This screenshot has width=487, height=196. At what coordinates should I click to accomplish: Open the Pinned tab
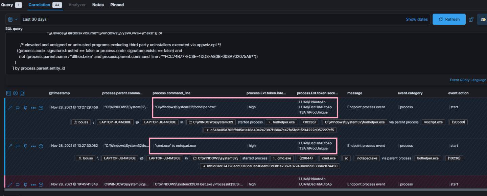point(117,5)
